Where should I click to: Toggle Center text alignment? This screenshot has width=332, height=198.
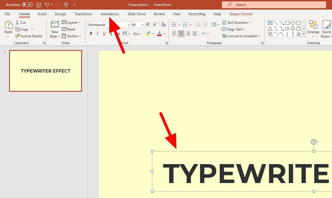pyautogui.click(x=181, y=33)
